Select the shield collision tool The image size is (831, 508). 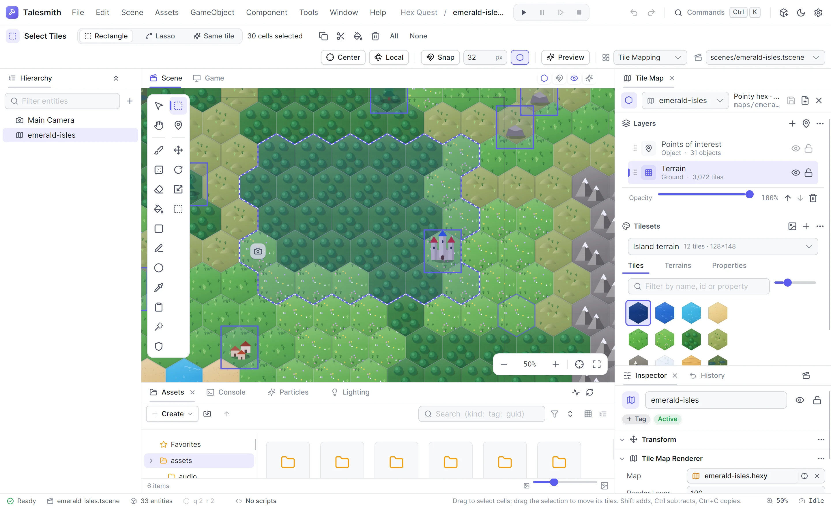[x=158, y=346]
